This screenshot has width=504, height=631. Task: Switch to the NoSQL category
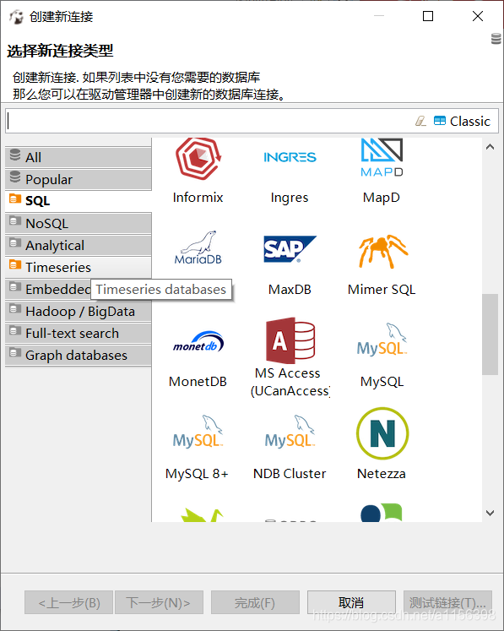coord(79,223)
